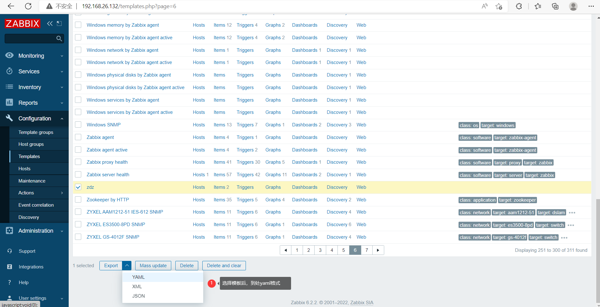The height and width of the screenshot is (307, 600).
Task: Collapse the sidebar with double-chevron icon
Action: coord(50,24)
